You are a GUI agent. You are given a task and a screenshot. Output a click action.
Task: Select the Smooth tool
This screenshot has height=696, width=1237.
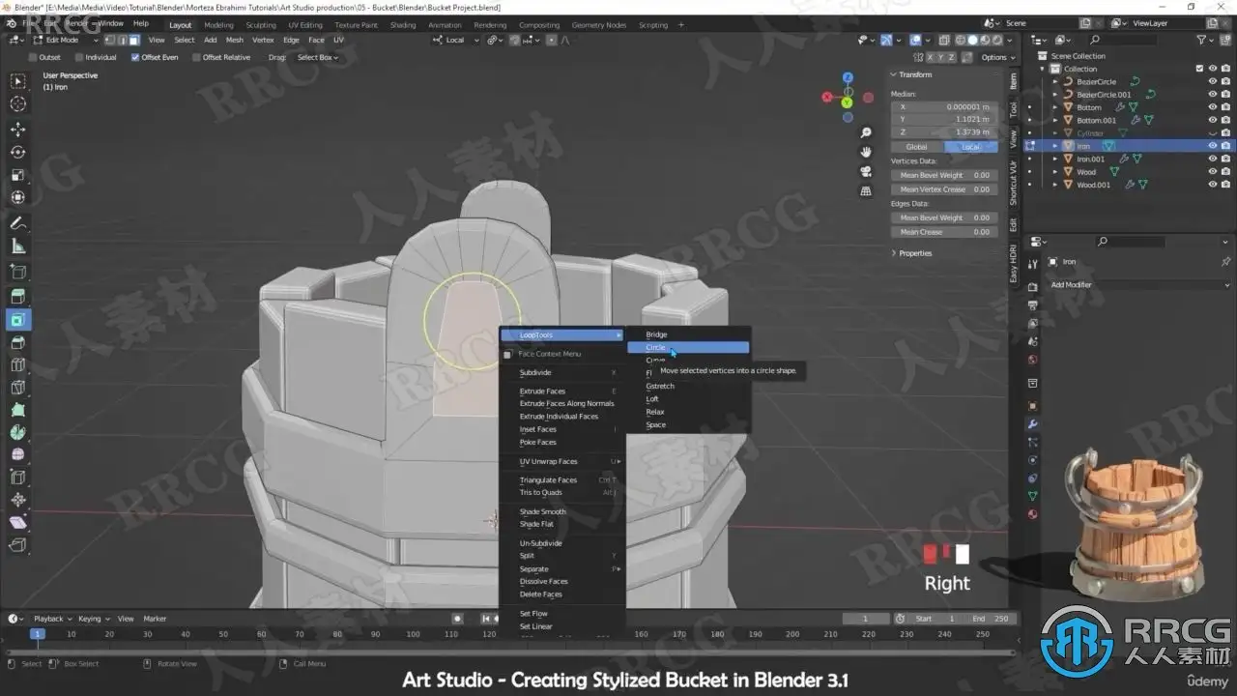click(17, 455)
